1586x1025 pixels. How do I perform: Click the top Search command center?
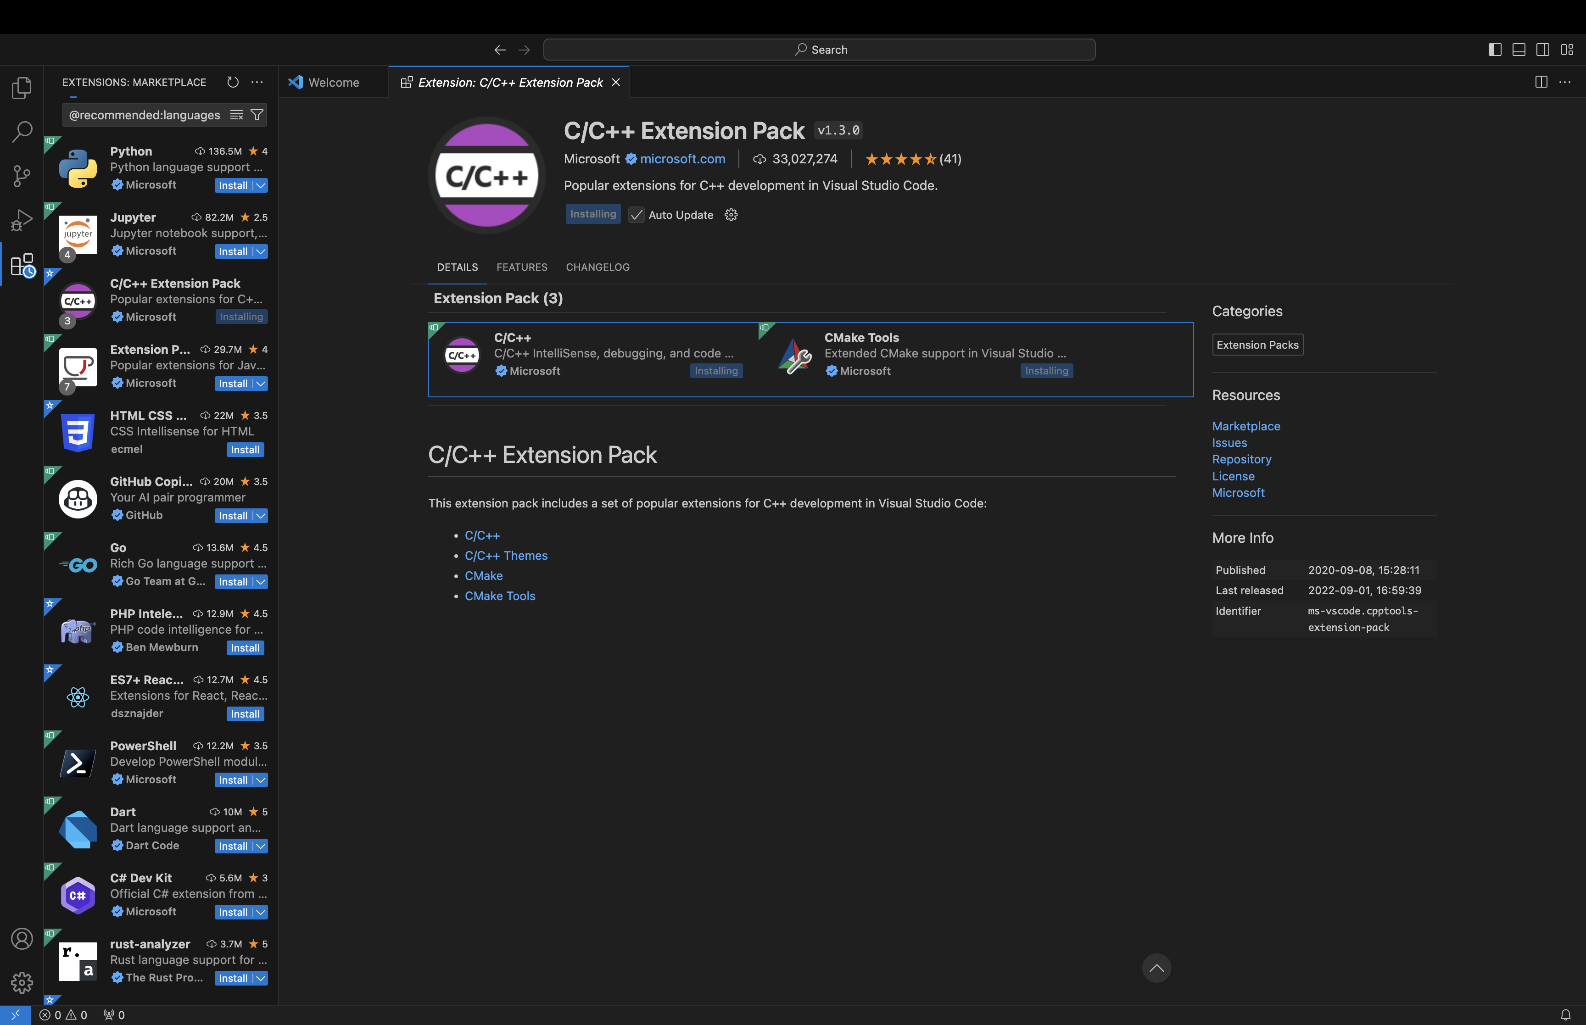click(x=819, y=50)
